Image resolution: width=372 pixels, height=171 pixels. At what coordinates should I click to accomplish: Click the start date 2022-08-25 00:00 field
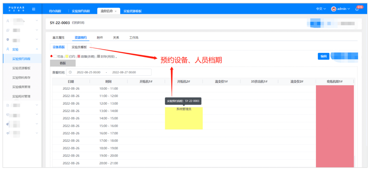88,72
